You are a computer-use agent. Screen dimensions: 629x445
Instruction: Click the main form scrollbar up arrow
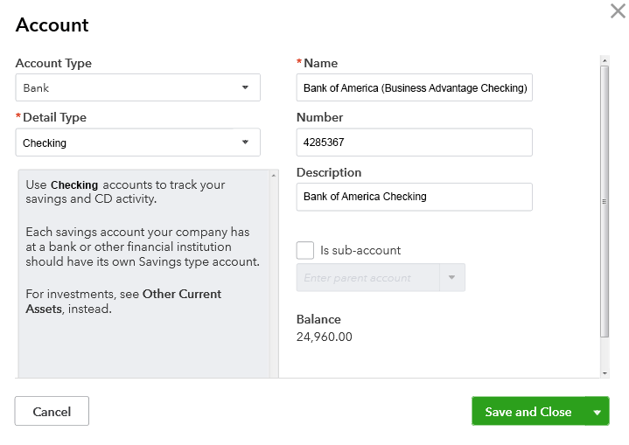(605, 60)
